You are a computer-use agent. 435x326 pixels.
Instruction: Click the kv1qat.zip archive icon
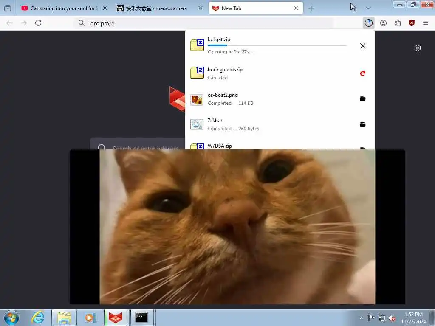click(x=197, y=45)
